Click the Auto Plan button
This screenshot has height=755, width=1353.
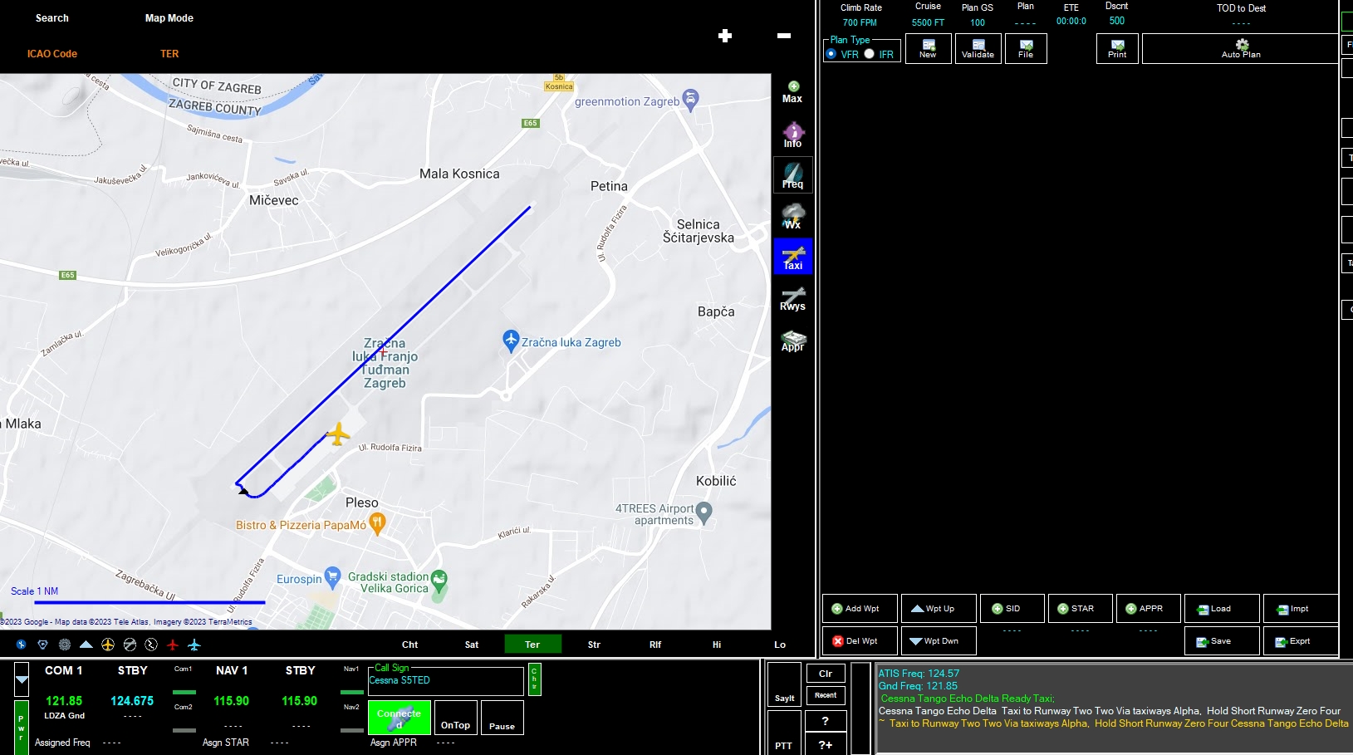click(x=1241, y=48)
